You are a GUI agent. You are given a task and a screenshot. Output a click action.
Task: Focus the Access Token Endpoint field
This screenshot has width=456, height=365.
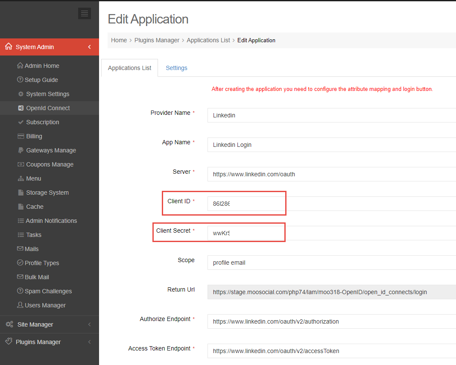331,351
